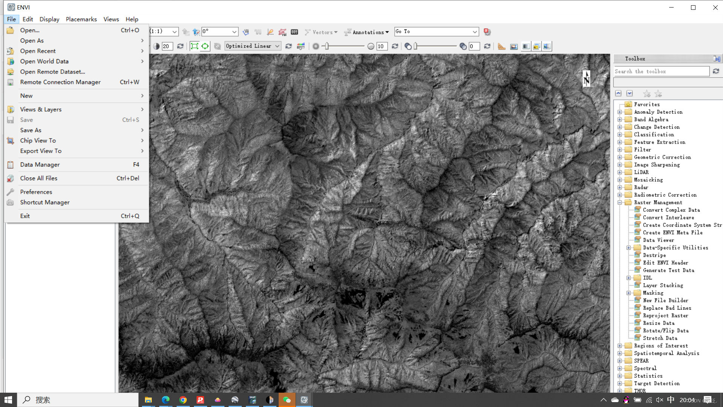Open ENVI app from Windows taskbar
Viewport: 723px width, 407px height.
pos(304,400)
